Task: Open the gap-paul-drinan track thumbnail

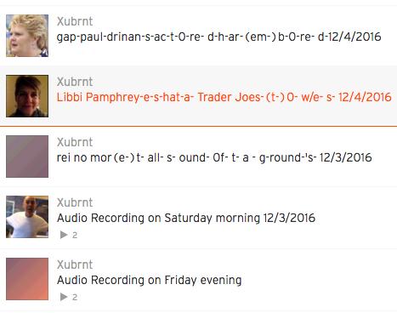Action: 27,36
